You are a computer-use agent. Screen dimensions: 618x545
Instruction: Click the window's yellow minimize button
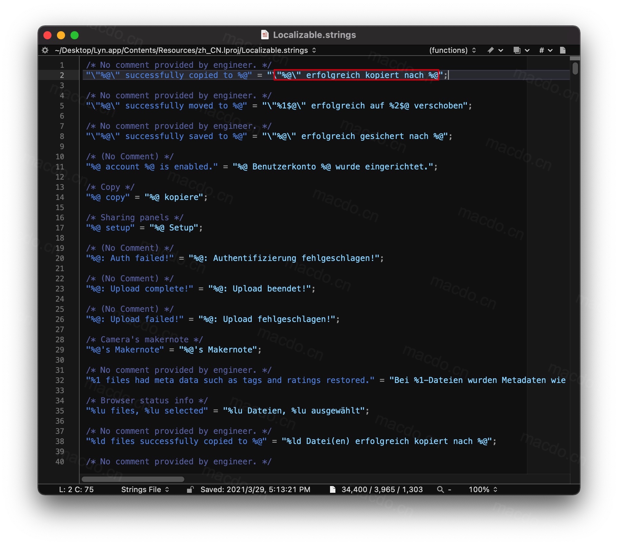[x=61, y=35]
